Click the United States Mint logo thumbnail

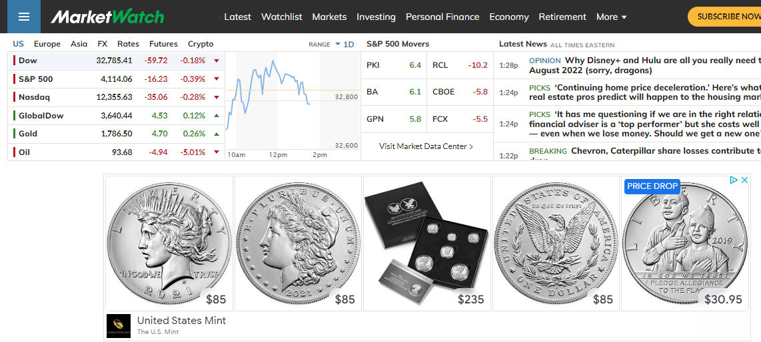[119, 325]
